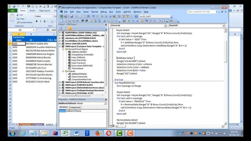Select Categorized tab in Properties pane
This screenshot has height=141, width=251.
pyautogui.click(x=75, y=107)
